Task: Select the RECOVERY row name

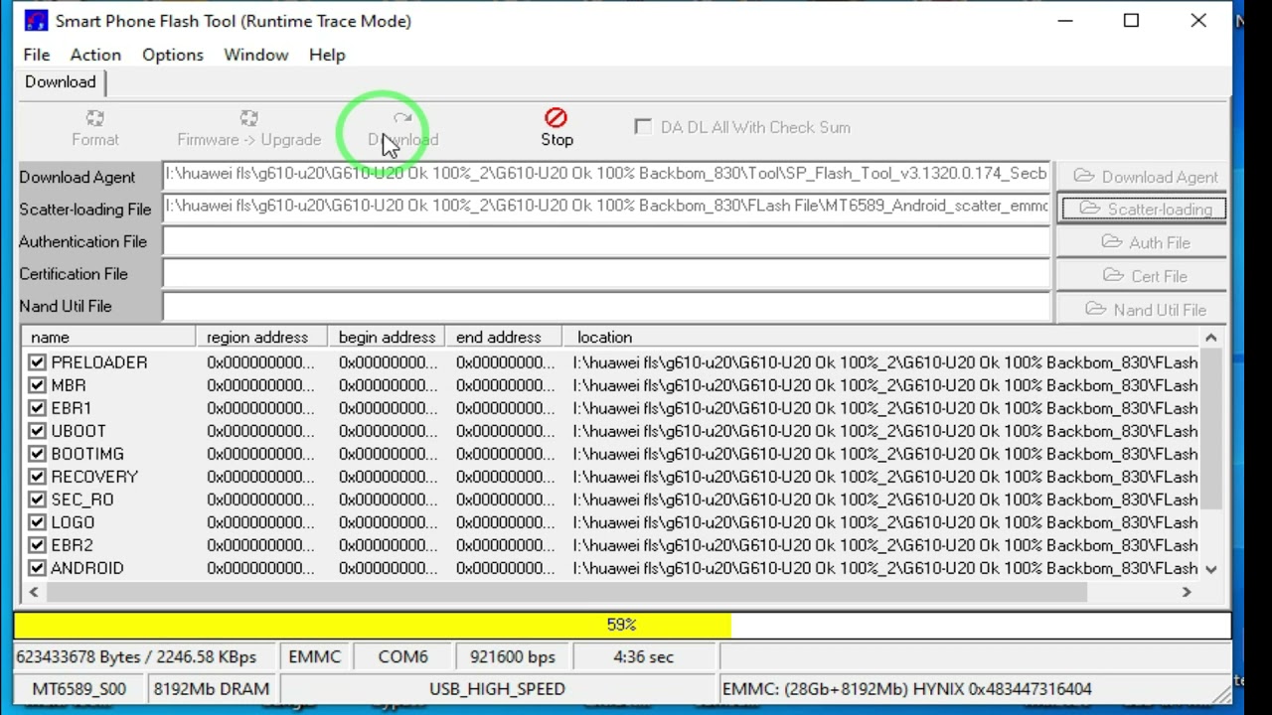Action: (x=94, y=477)
